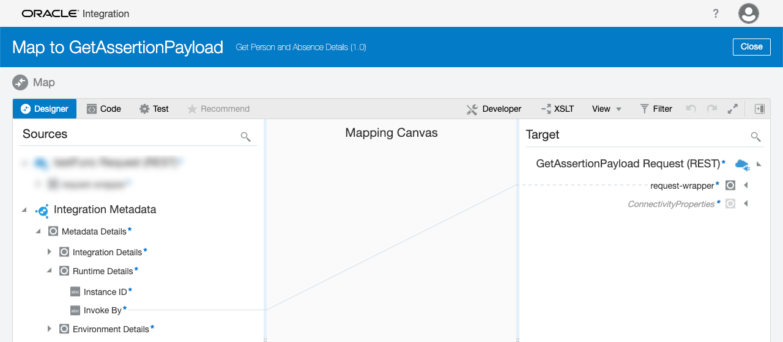
Task: Toggle Developer mode
Action: pos(494,109)
